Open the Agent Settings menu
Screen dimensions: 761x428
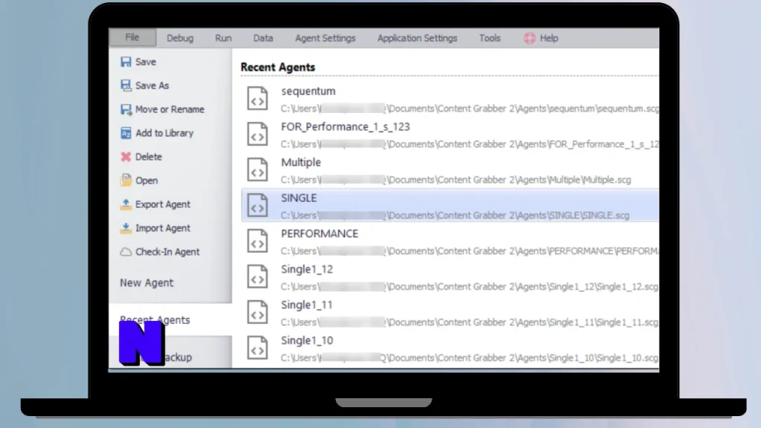(x=326, y=38)
